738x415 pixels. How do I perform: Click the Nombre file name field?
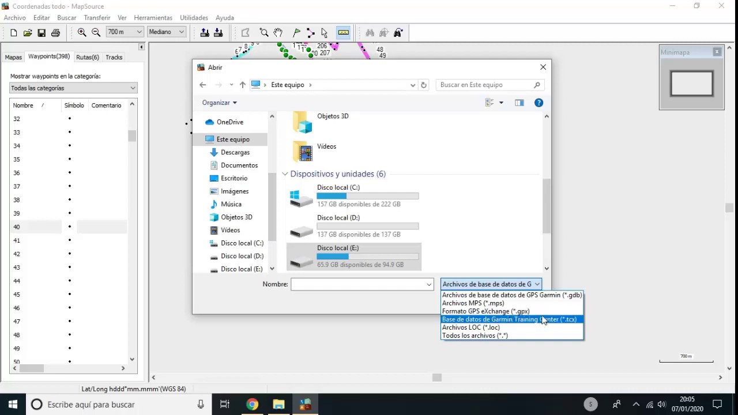pos(359,284)
